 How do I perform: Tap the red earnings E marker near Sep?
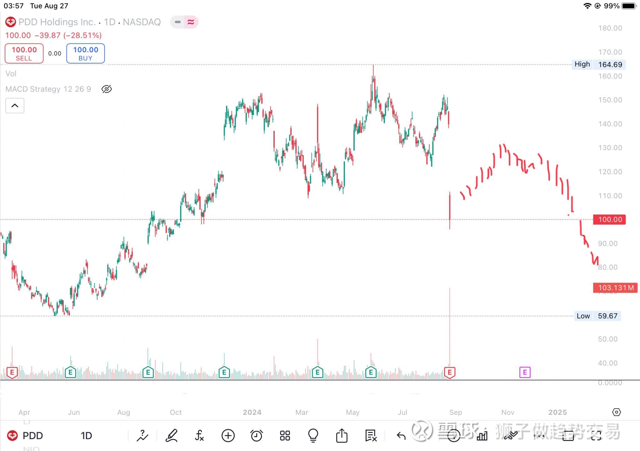pyautogui.click(x=449, y=372)
